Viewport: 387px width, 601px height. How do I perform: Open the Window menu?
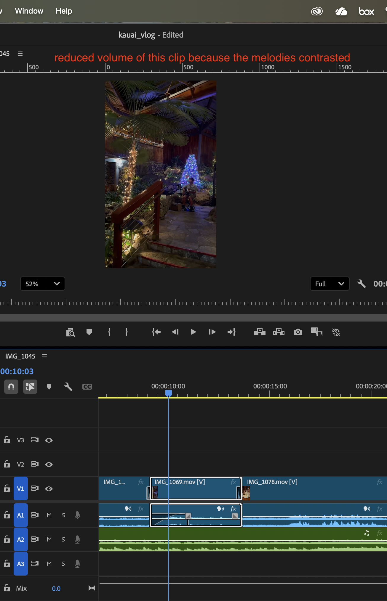pyautogui.click(x=29, y=11)
